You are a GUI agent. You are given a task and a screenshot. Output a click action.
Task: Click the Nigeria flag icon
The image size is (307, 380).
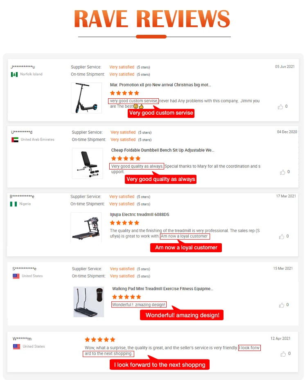click(14, 204)
